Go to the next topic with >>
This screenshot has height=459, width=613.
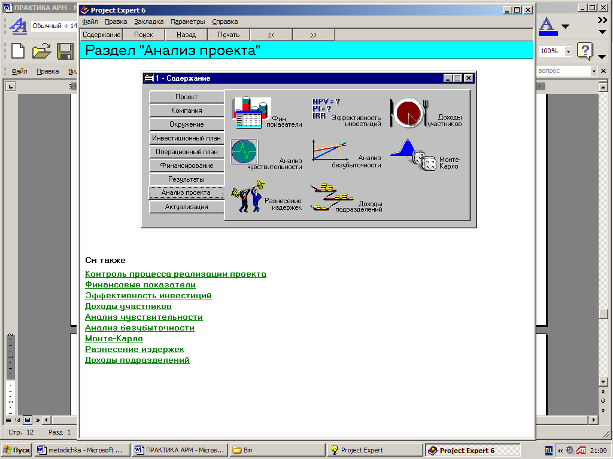pos(314,35)
